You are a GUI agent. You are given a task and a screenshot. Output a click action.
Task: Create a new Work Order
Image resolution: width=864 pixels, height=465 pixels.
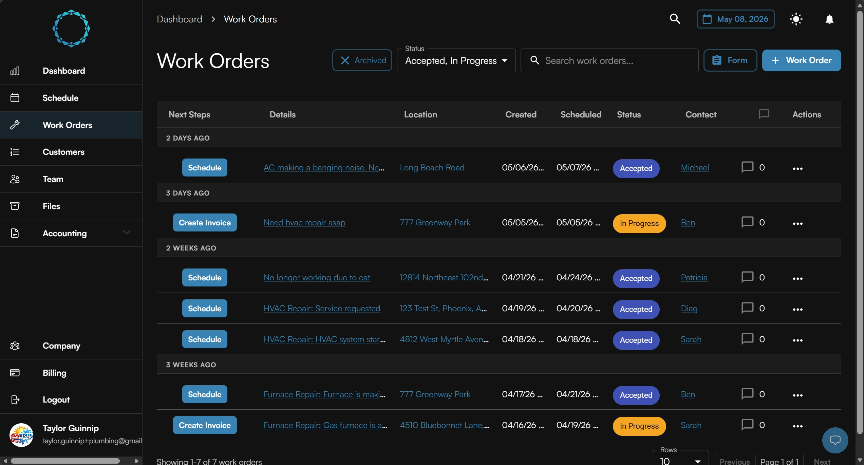click(x=802, y=60)
